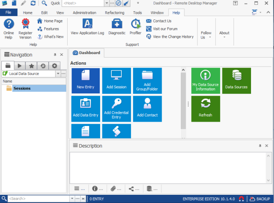Click the Add Data Entry tile
The width and height of the screenshot is (274, 203).
pyautogui.click(x=86, y=109)
